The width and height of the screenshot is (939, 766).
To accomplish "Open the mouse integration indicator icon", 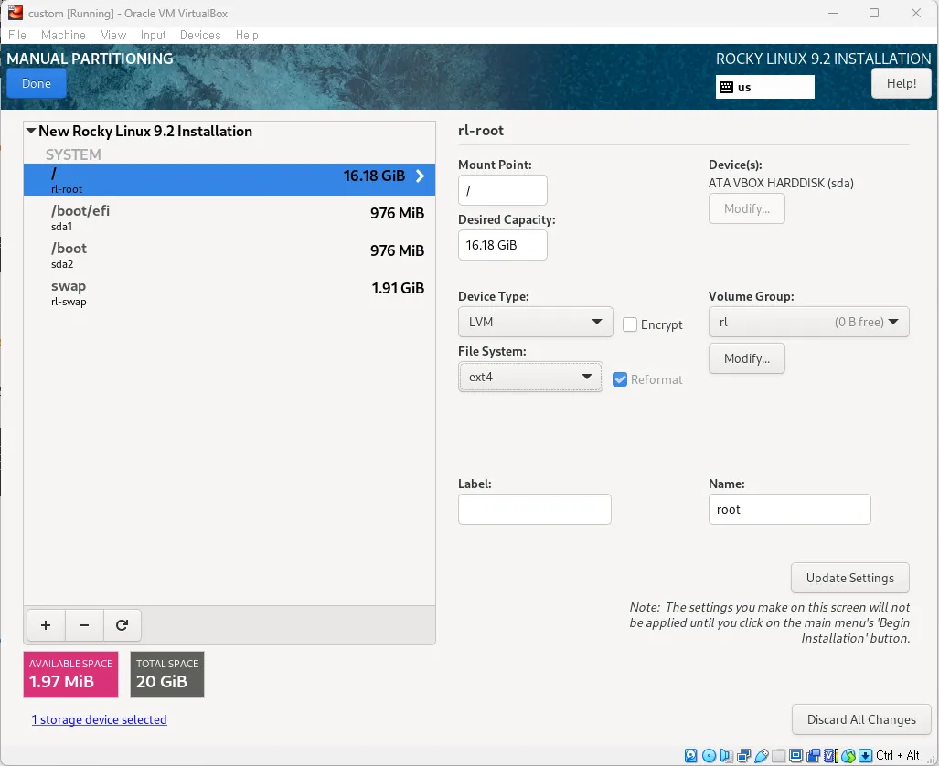I will (x=848, y=755).
